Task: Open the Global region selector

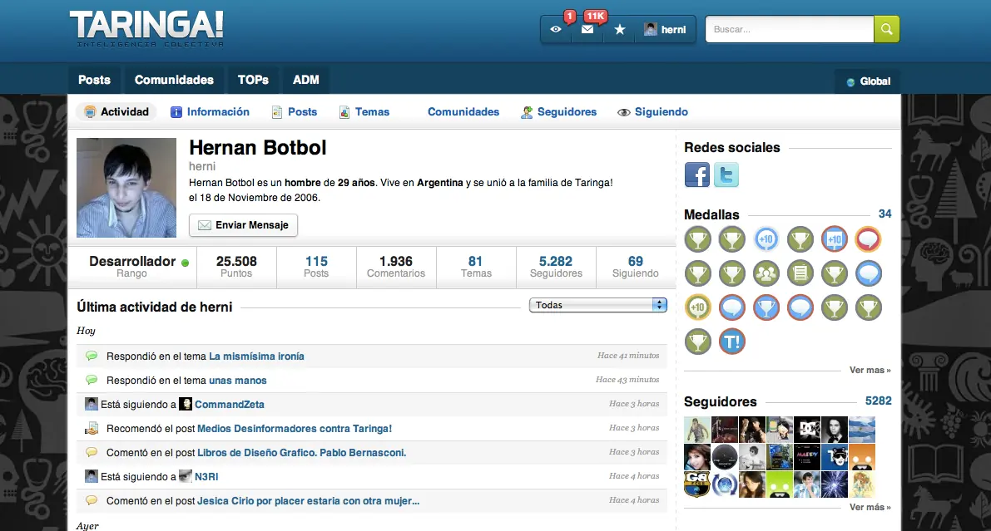Action: click(x=868, y=81)
